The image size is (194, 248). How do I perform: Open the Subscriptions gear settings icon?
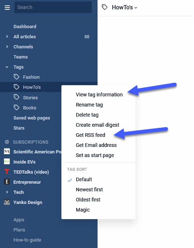[x=7, y=142]
